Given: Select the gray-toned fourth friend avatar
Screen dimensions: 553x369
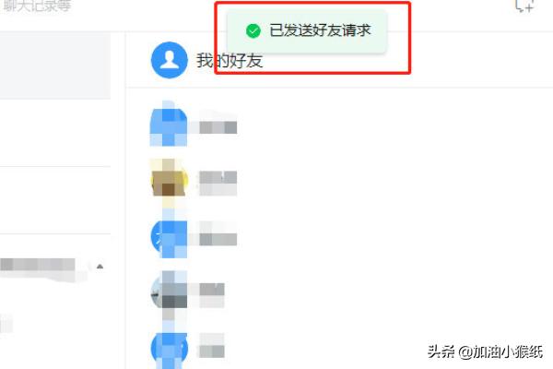Looking at the screenshot, I should coord(169,293).
